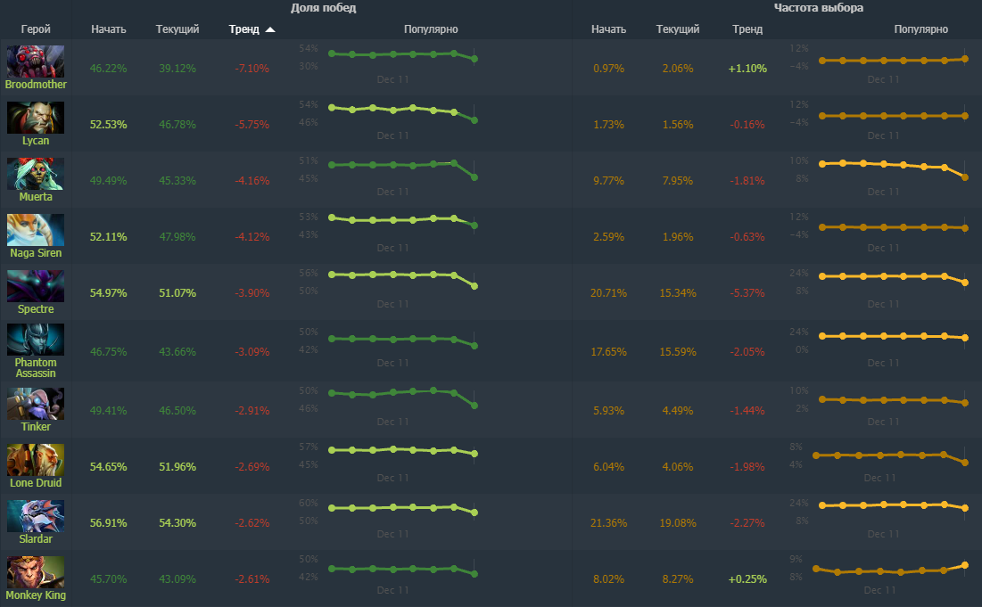Sort pick rate by Начать column
Viewport: 982px width, 607px height.
609,29
